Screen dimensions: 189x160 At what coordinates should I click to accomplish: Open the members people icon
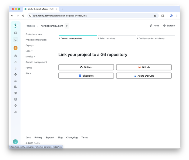[16, 81]
